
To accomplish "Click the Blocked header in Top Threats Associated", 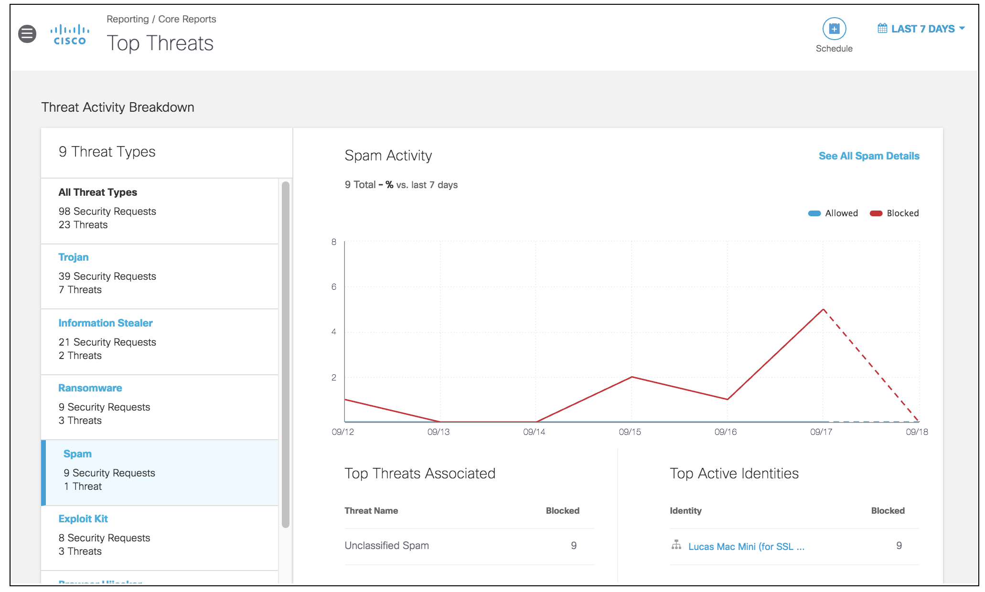I will [563, 511].
